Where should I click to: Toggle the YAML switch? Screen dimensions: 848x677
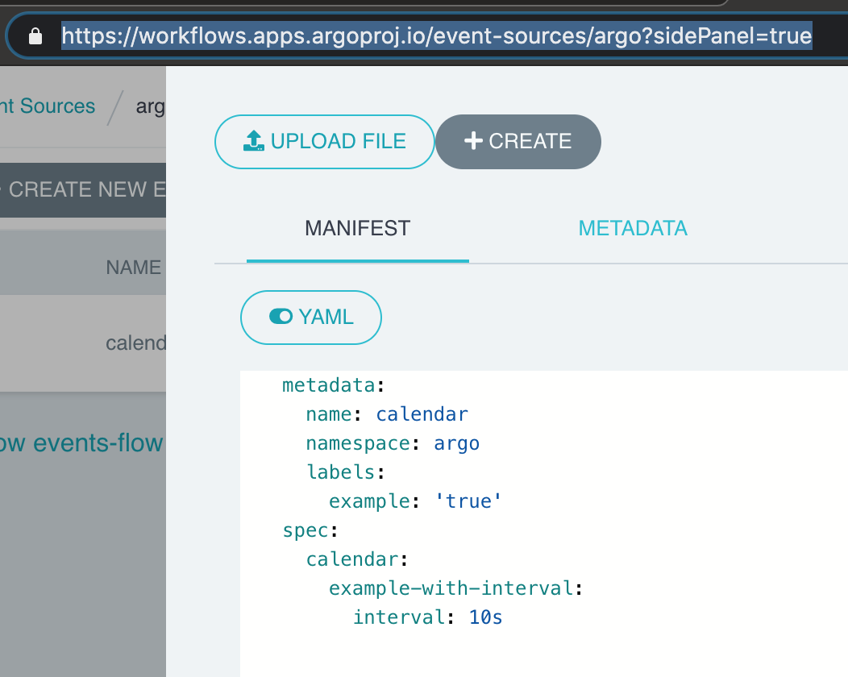pyautogui.click(x=281, y=316)
